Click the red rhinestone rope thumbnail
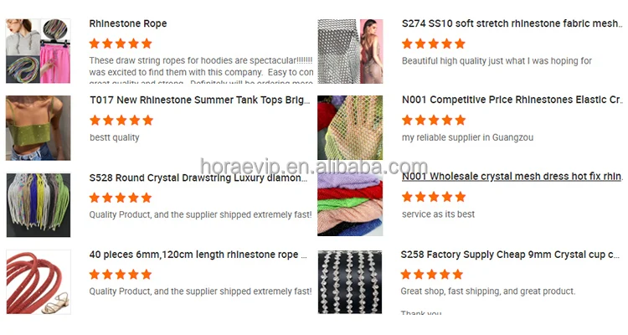The height and width of the screenshot is (335, 628). [39, 281]
